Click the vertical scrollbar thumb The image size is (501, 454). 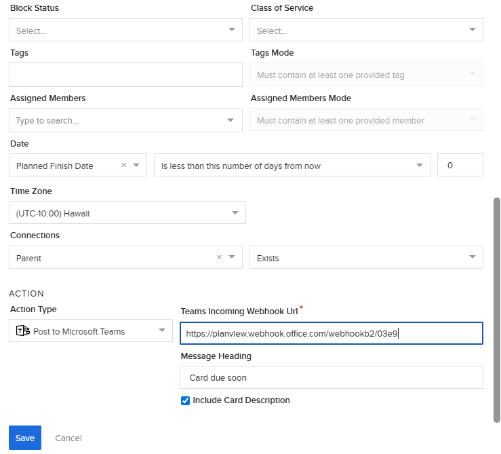tap(496, 310)
